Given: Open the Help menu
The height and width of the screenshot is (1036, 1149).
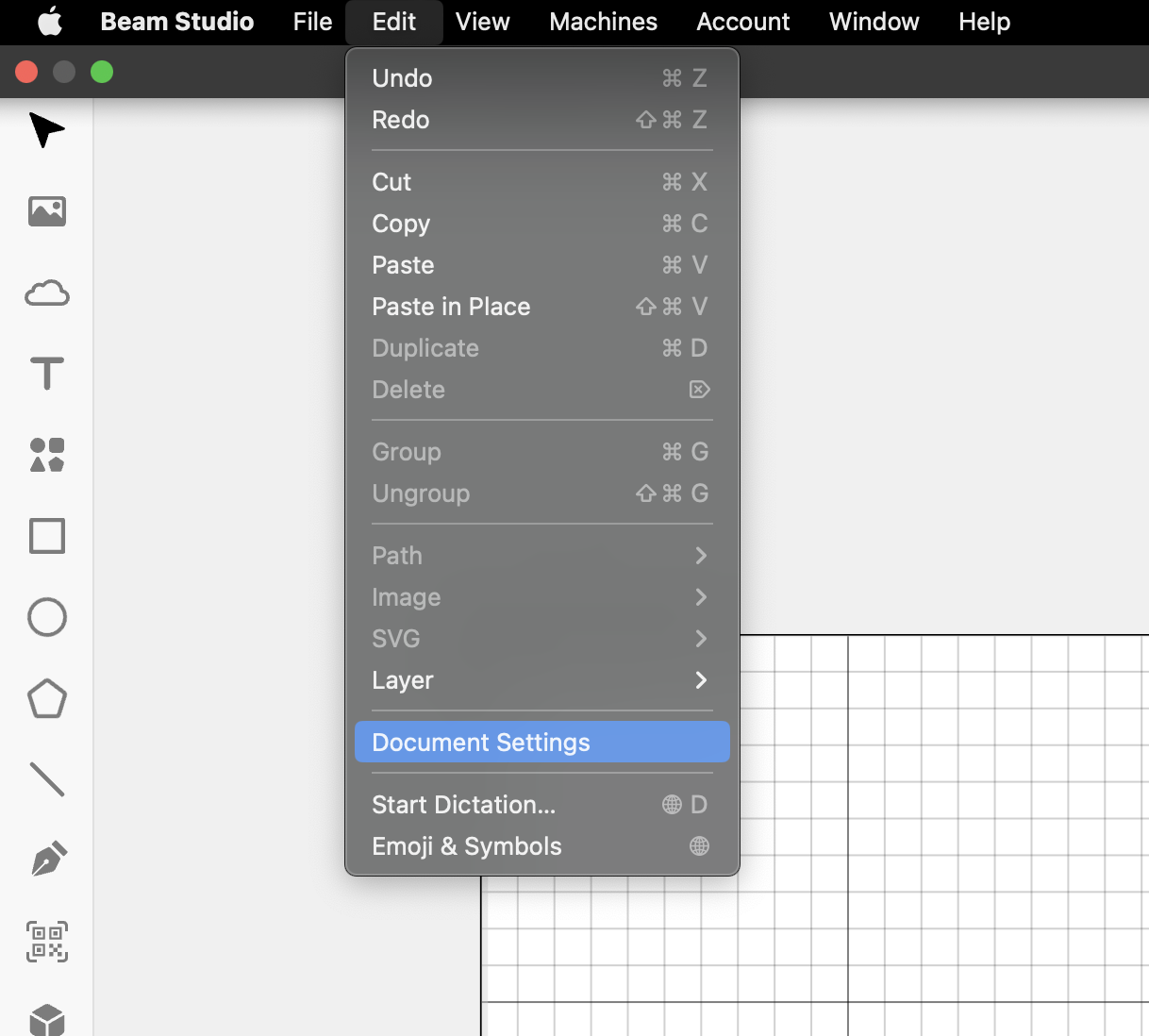Looking at the screenshot, I should pyautogui.click(x=985, y=22).
